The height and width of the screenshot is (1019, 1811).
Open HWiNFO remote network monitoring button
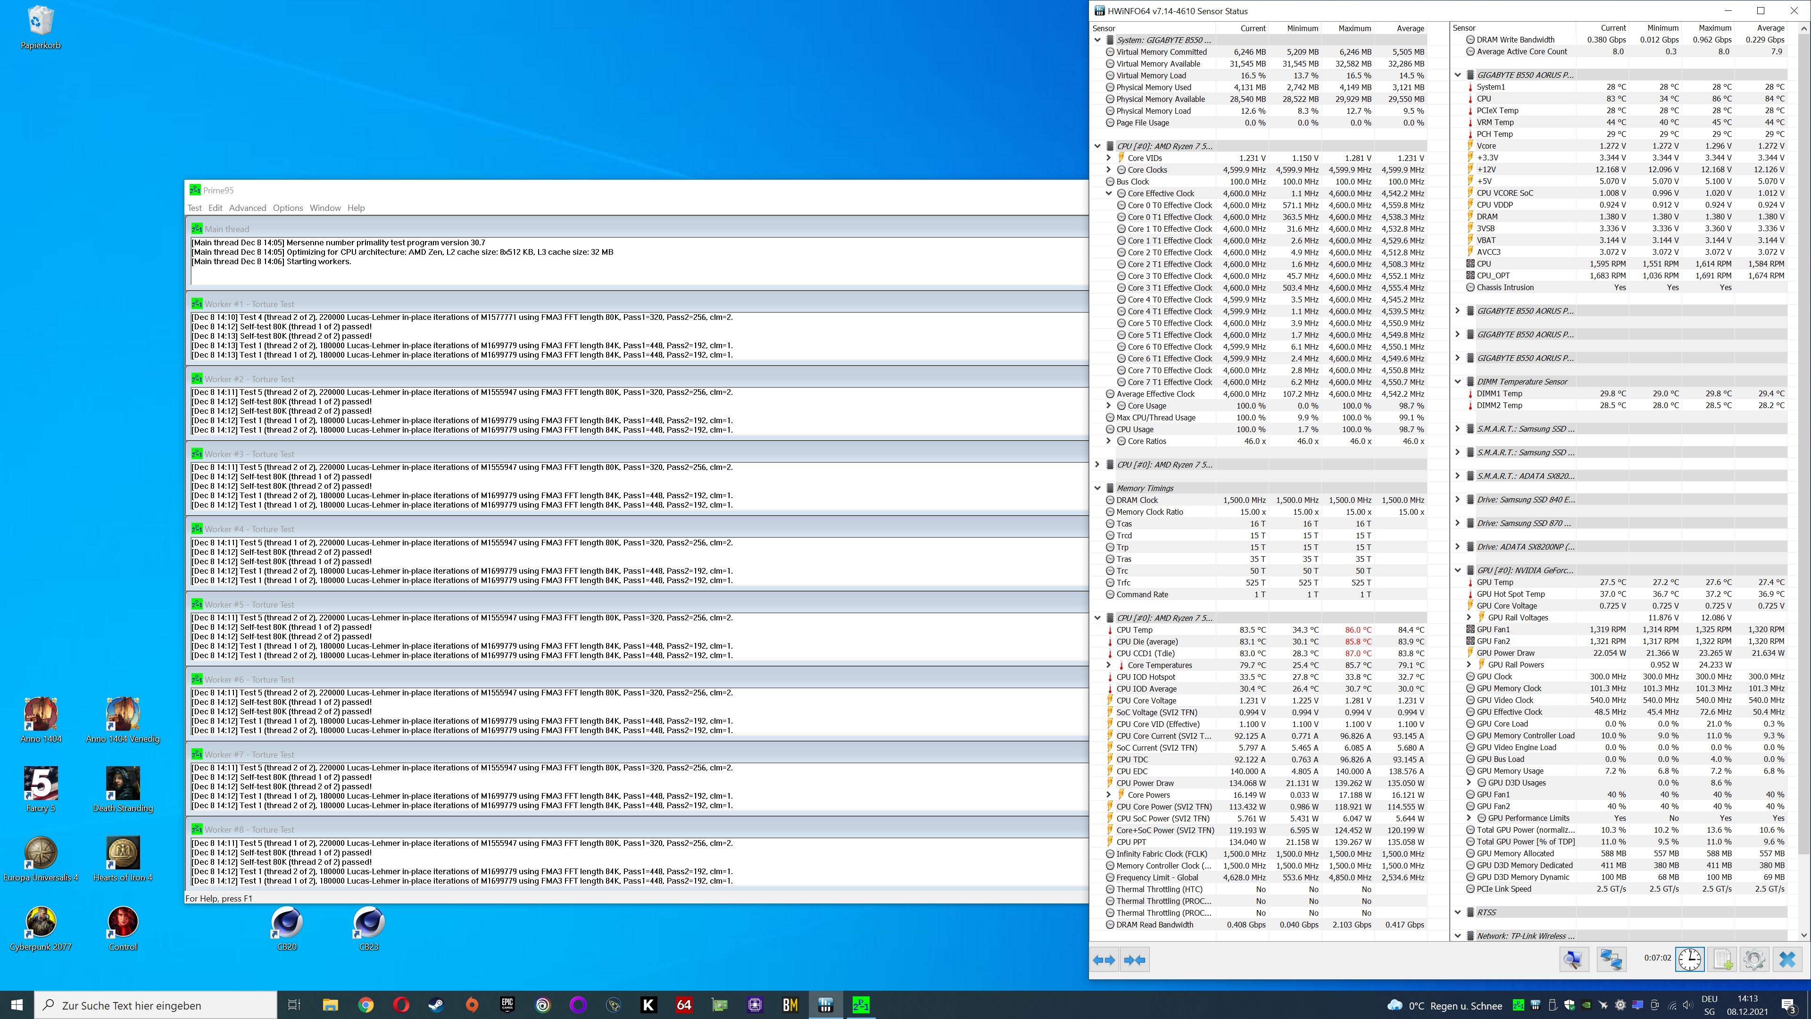[1611, 960]
